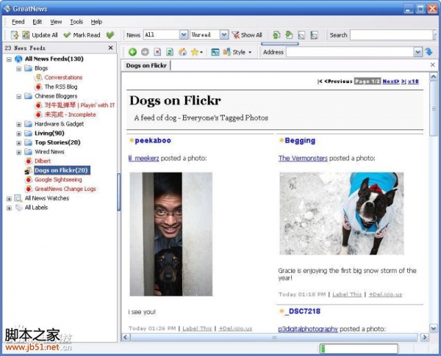Viewport: 441px width, 356px height.
Task: Open the Edit menu
Action: point(37,22)
